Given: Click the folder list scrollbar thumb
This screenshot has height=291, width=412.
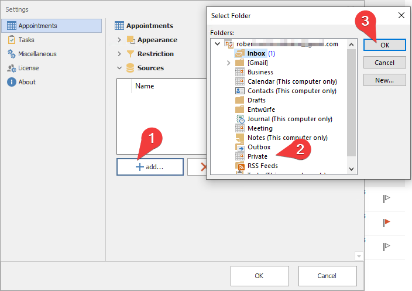Looking at the screenshot, I should click(x=351, y=102).
